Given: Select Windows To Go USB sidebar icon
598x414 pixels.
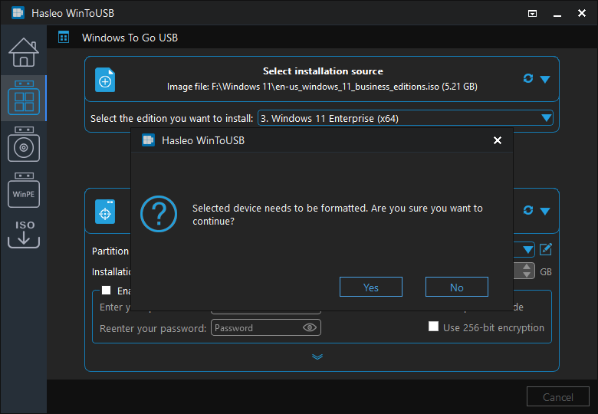Looking at the screenshot, I should (24, 97).
